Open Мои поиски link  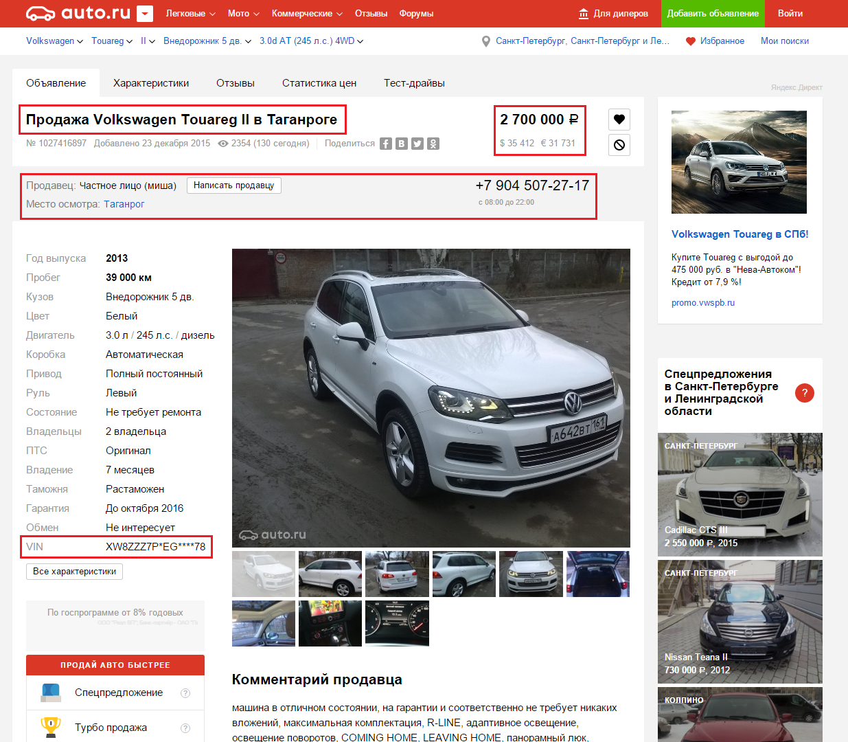[785, 41]
